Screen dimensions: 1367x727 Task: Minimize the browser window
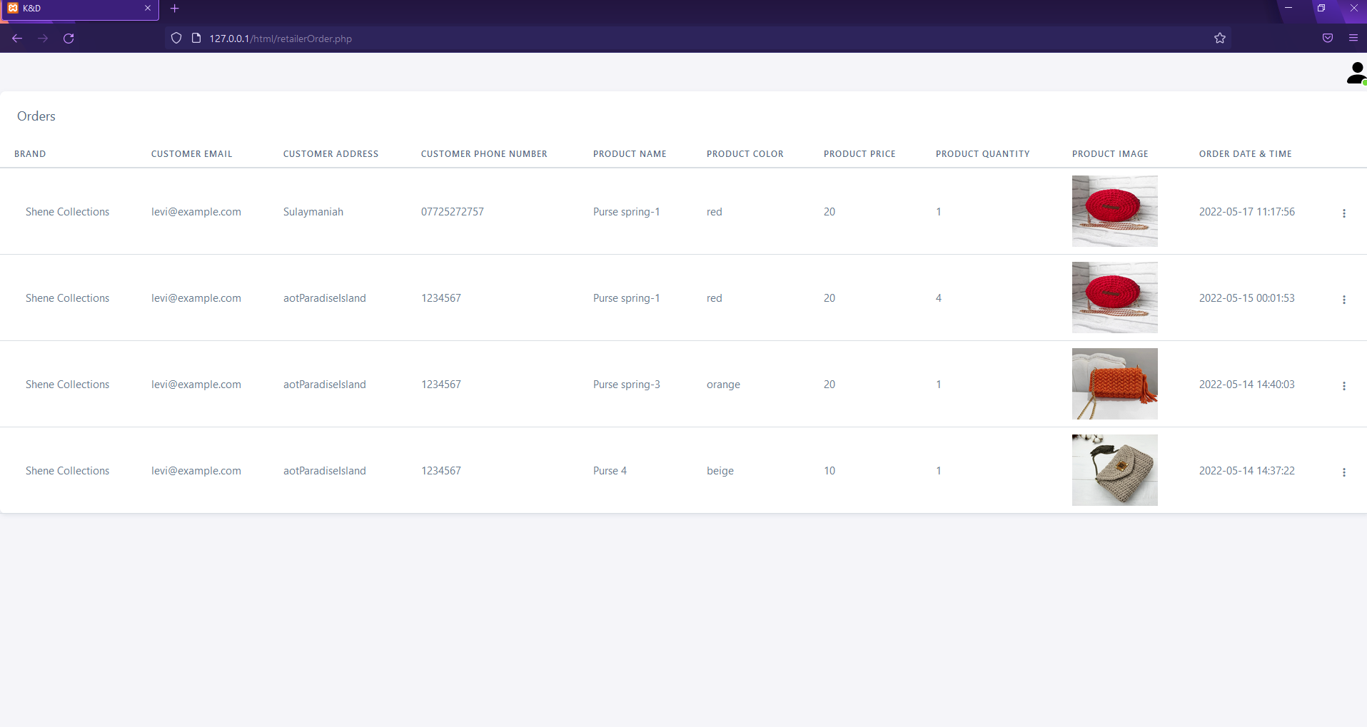pos(1288,8)
